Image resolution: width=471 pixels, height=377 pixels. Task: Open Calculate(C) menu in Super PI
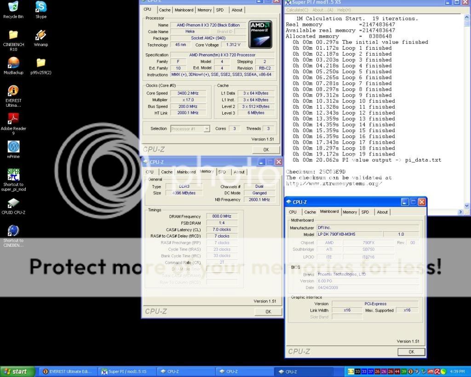tap(297, 10)
